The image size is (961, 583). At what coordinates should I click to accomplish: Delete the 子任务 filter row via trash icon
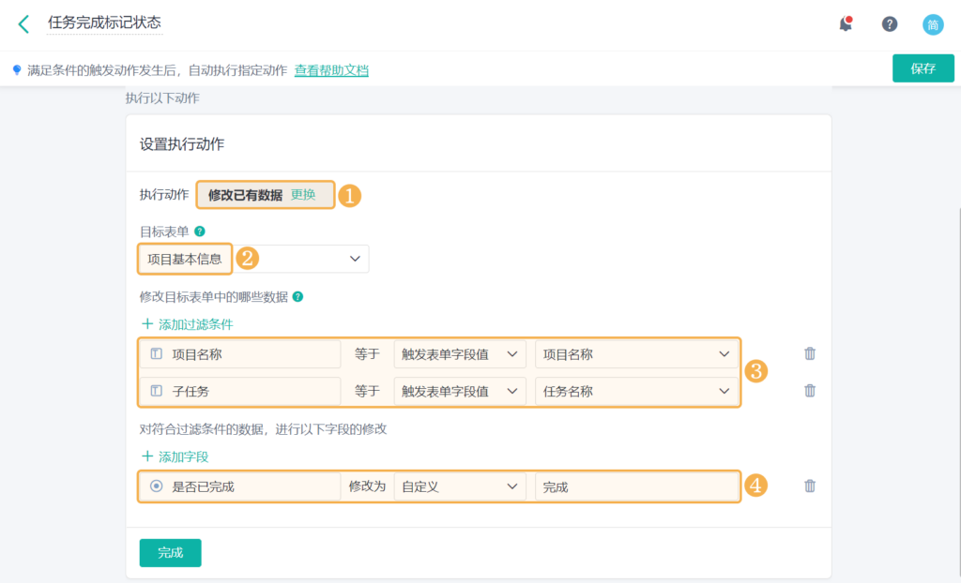[x=809, y=391]
